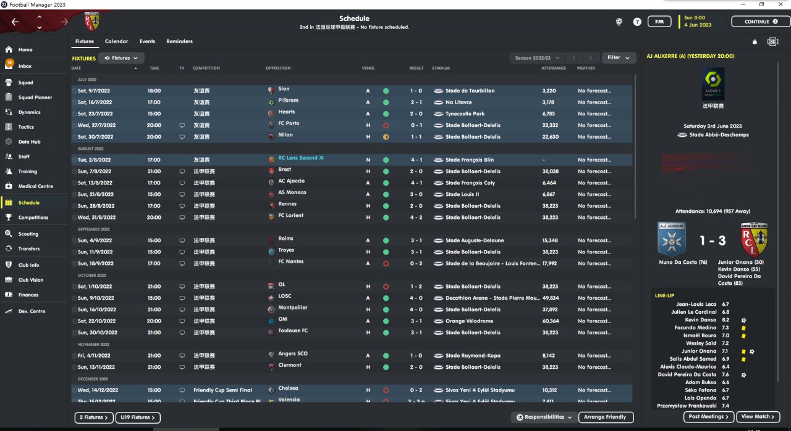
Task: Click the Milan club badge in fixtures
Action: tap(271, 136)
